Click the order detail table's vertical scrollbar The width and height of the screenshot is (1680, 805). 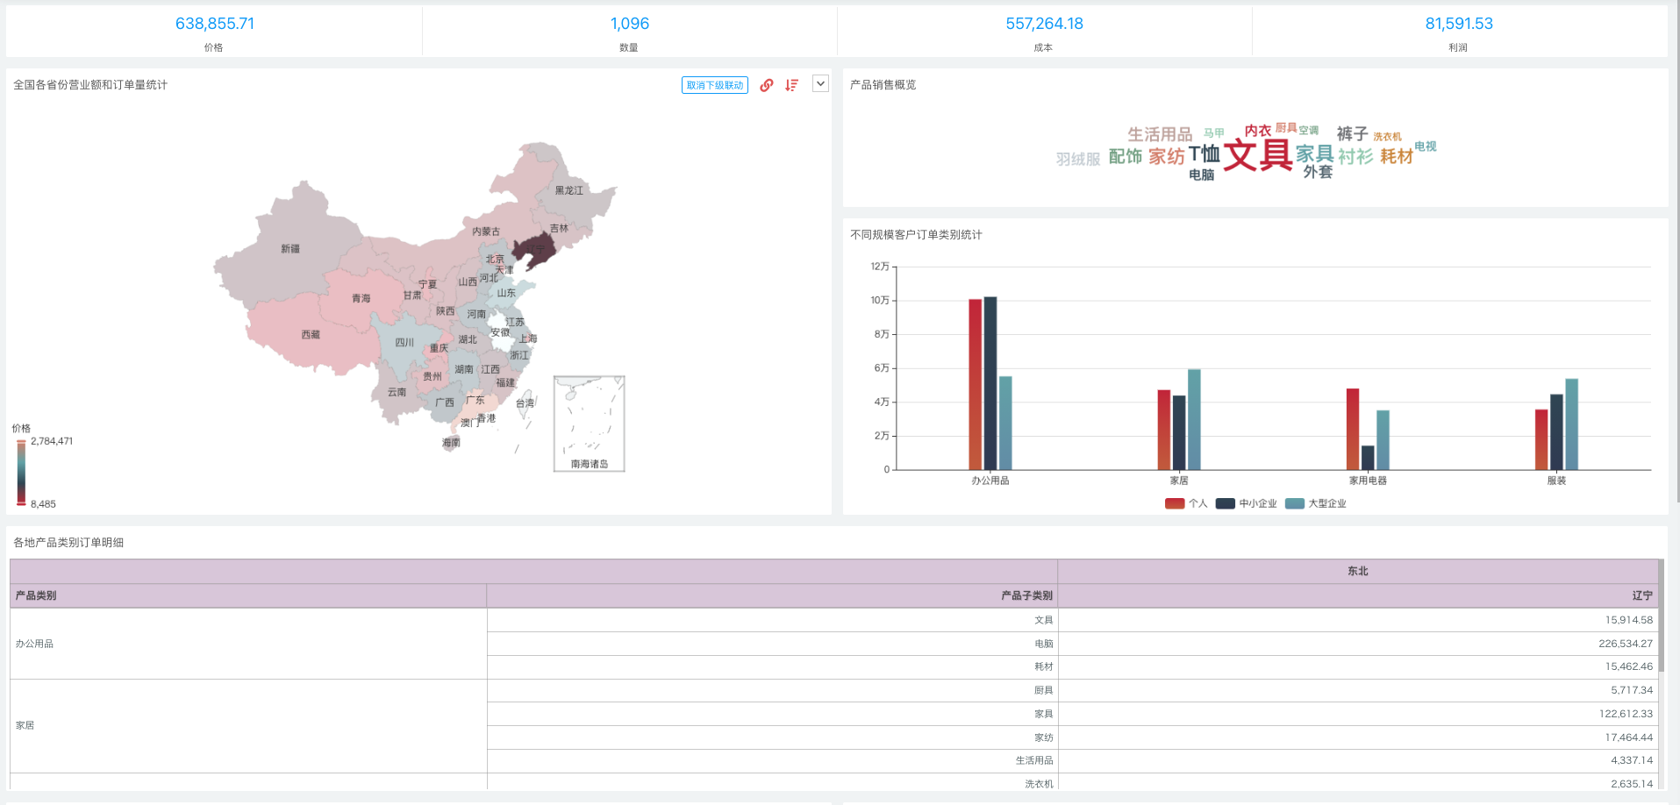tap(1662, 616)
